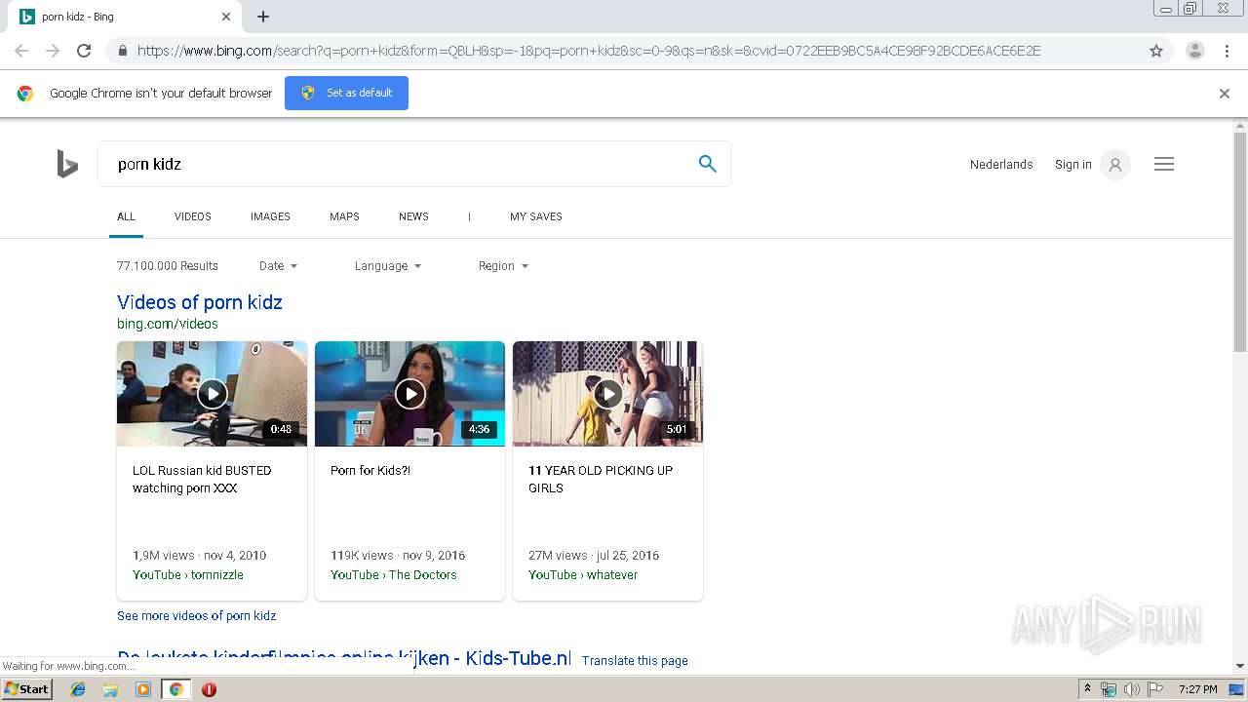The height and width of the screenshot is (702, 1248).
Task: Click the '27M views · jul 25, 2016' text
Action: click(594, 556)
